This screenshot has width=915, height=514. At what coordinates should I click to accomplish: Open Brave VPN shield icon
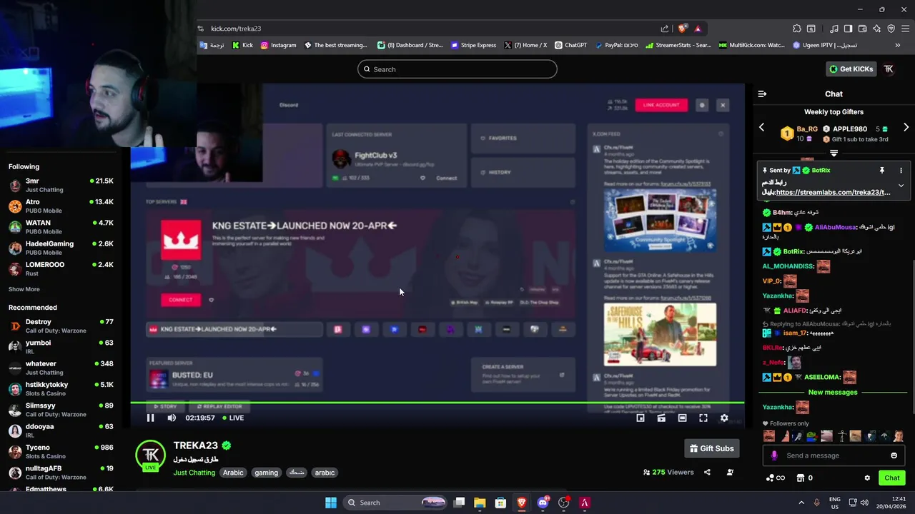(891, 29)
